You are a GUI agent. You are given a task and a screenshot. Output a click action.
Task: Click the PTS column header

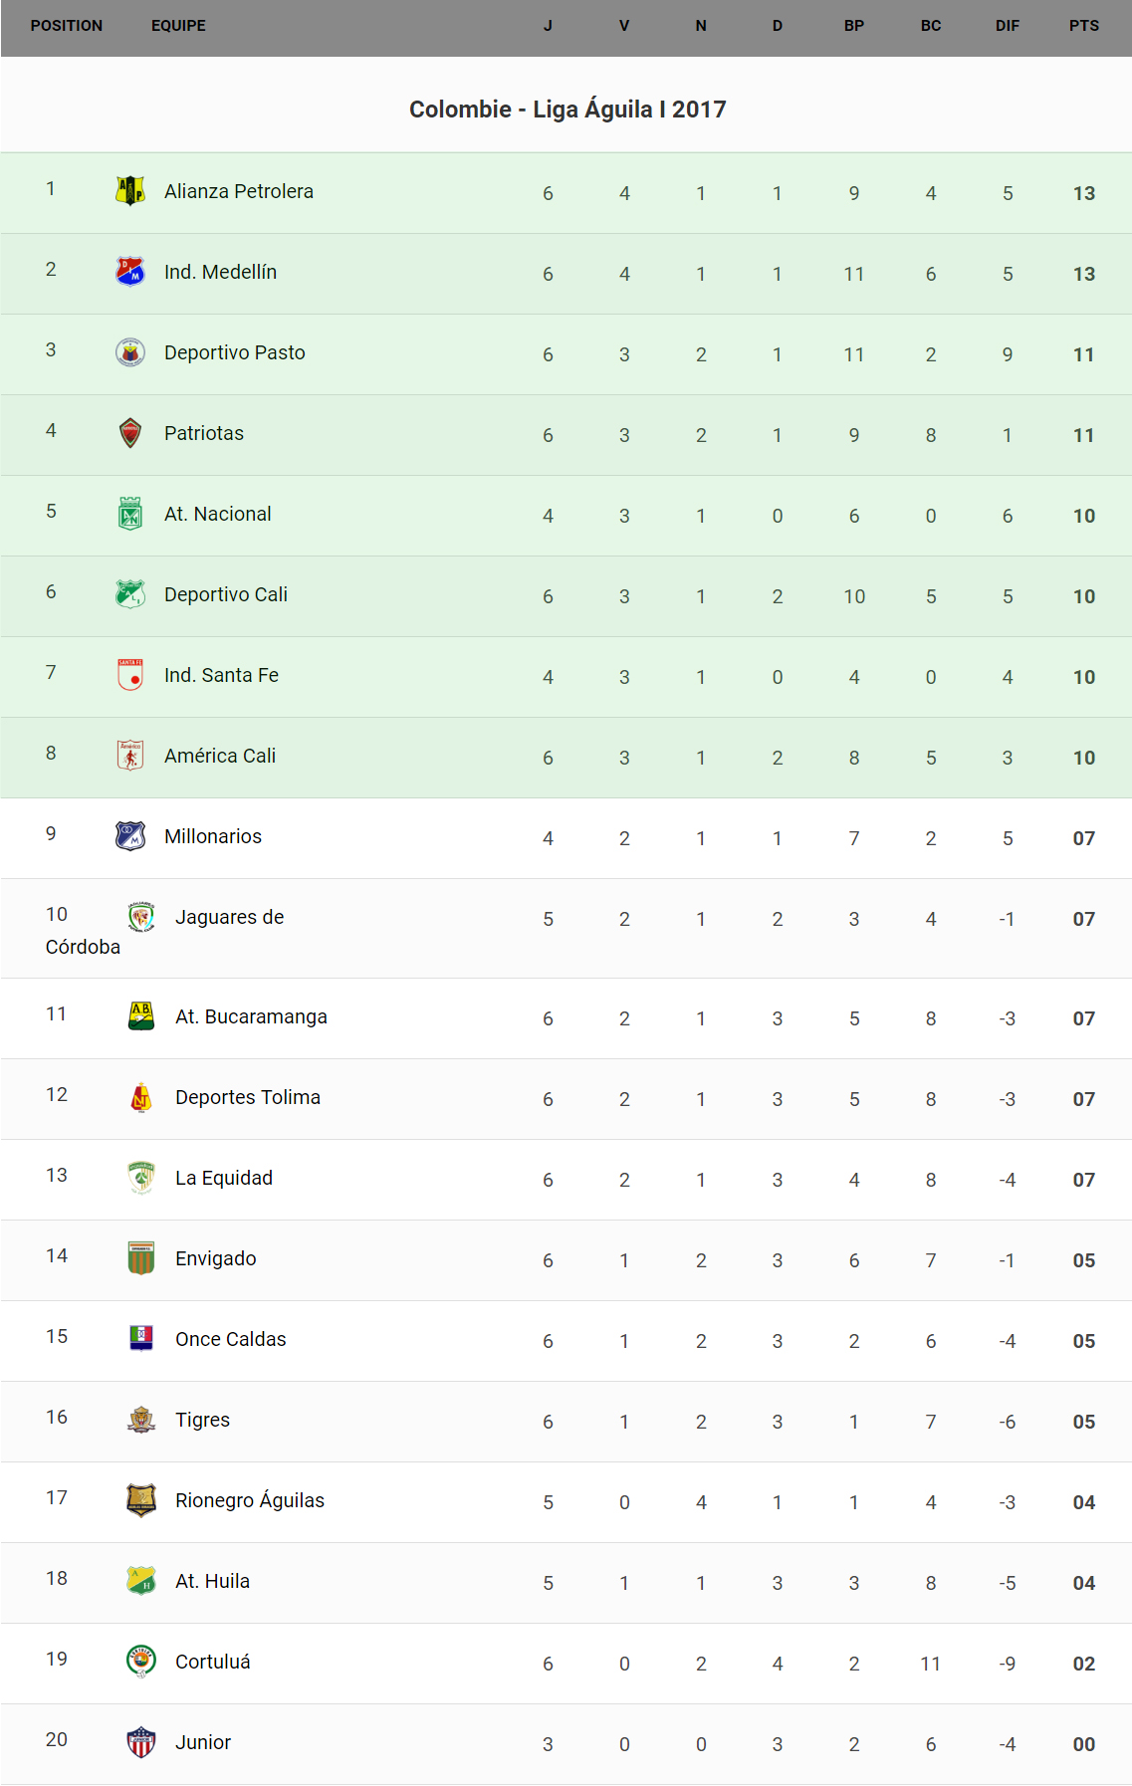click(x=1084, y=26)
